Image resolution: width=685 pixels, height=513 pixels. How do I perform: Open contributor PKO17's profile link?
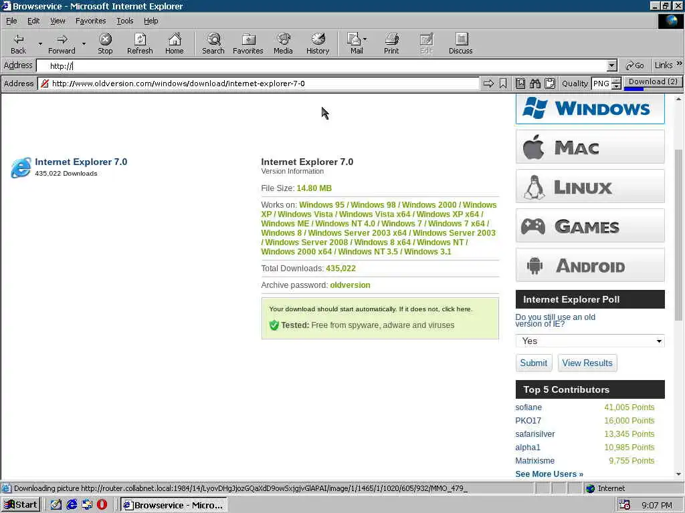pos(528,421)
